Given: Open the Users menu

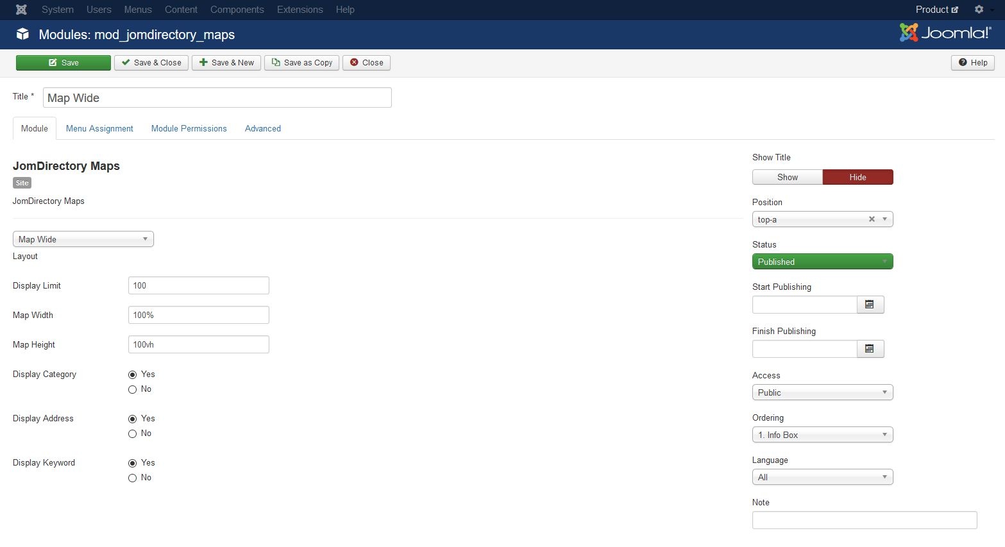Looking at the screenshot, I should click(99, 10).
